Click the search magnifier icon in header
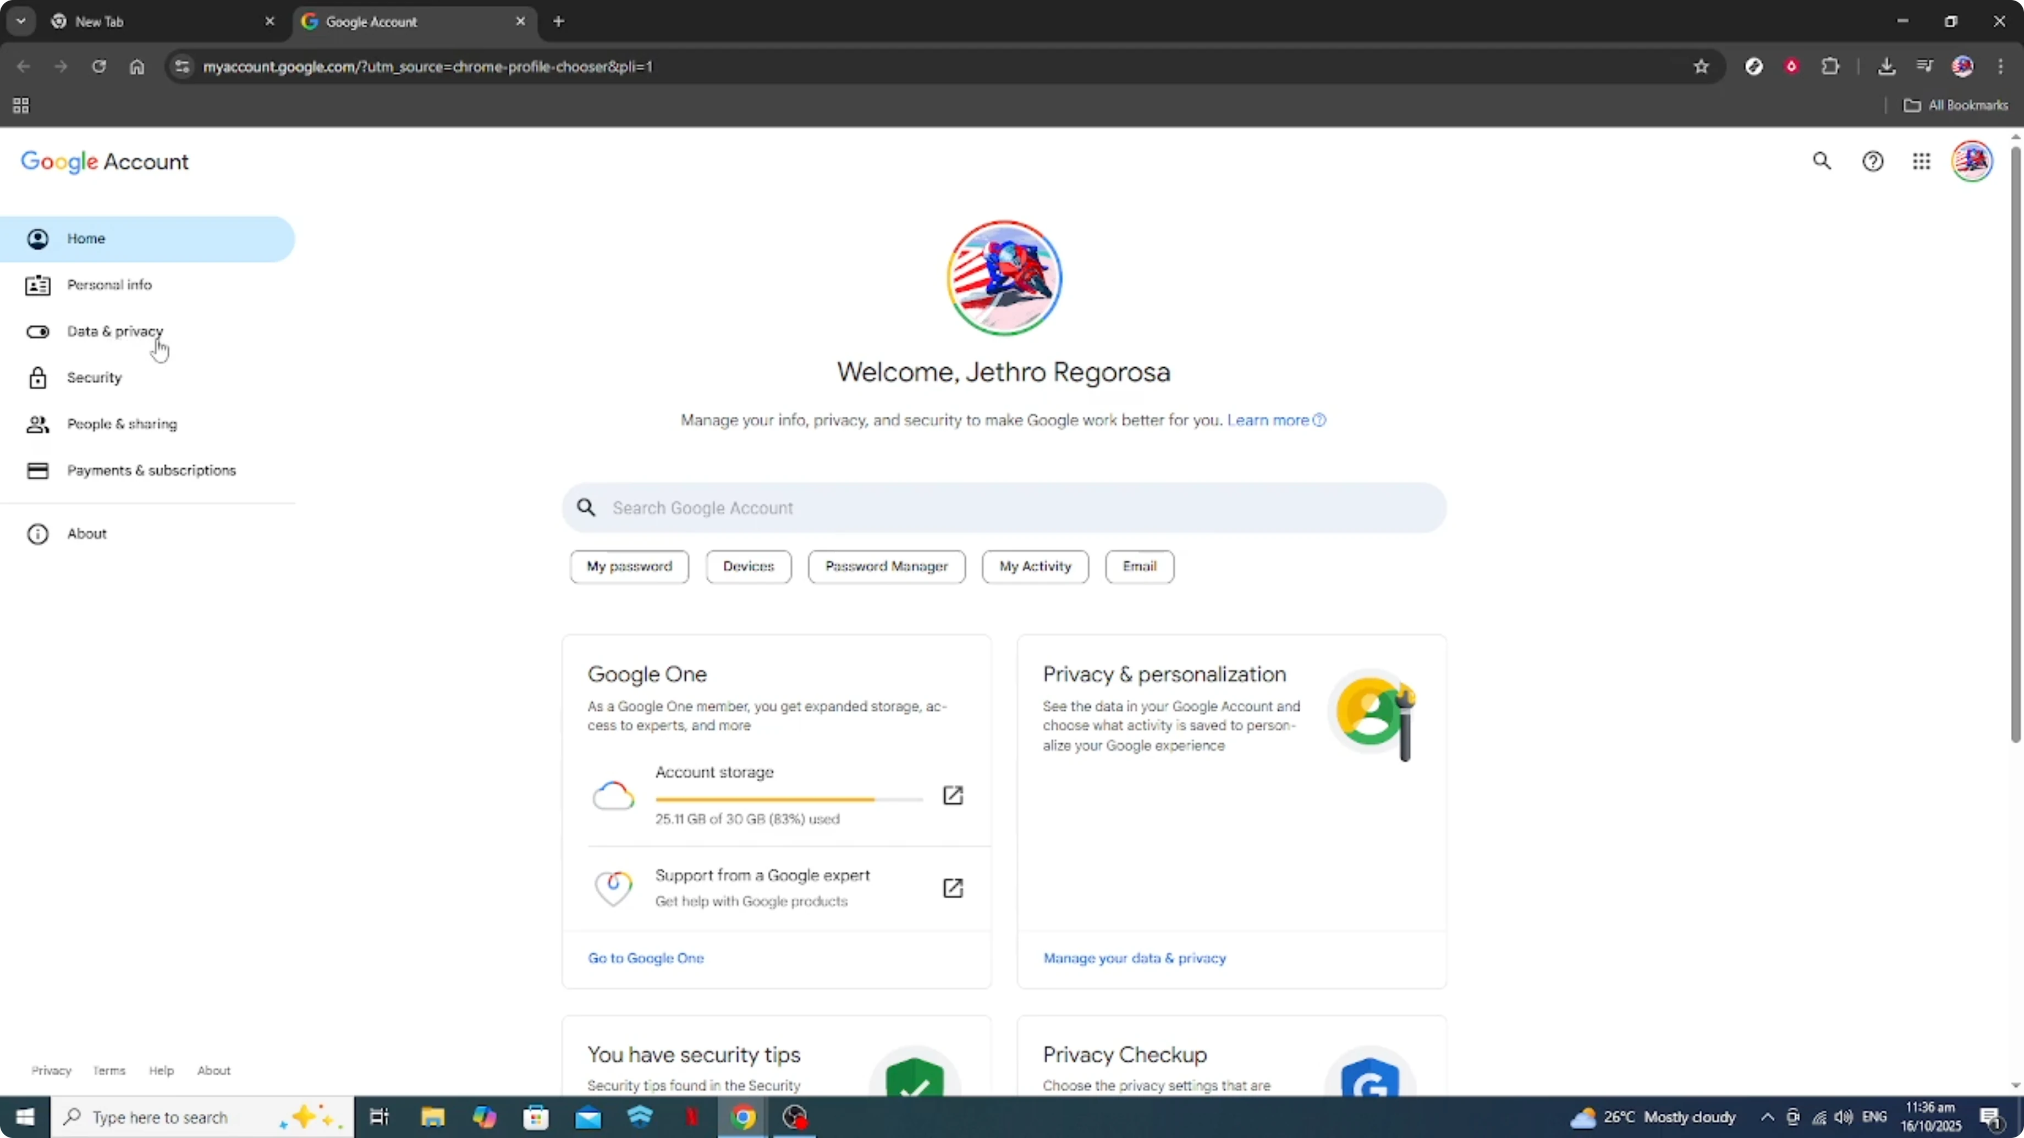The image size is (2024, 1138). pyautogui.click(x=1821, y=161)
